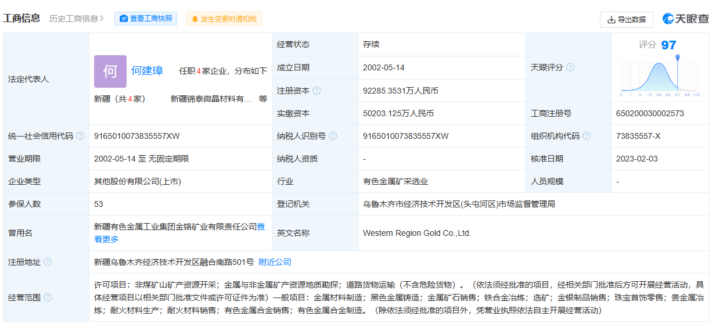
Task: Click camera icon in 查看工商快照 button
Action: [x=124, y=19]
